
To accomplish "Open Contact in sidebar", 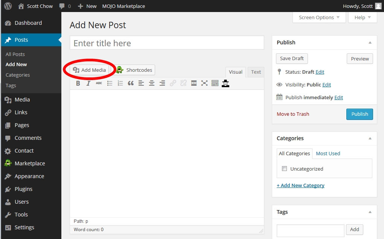I will (x=31, y=151).
